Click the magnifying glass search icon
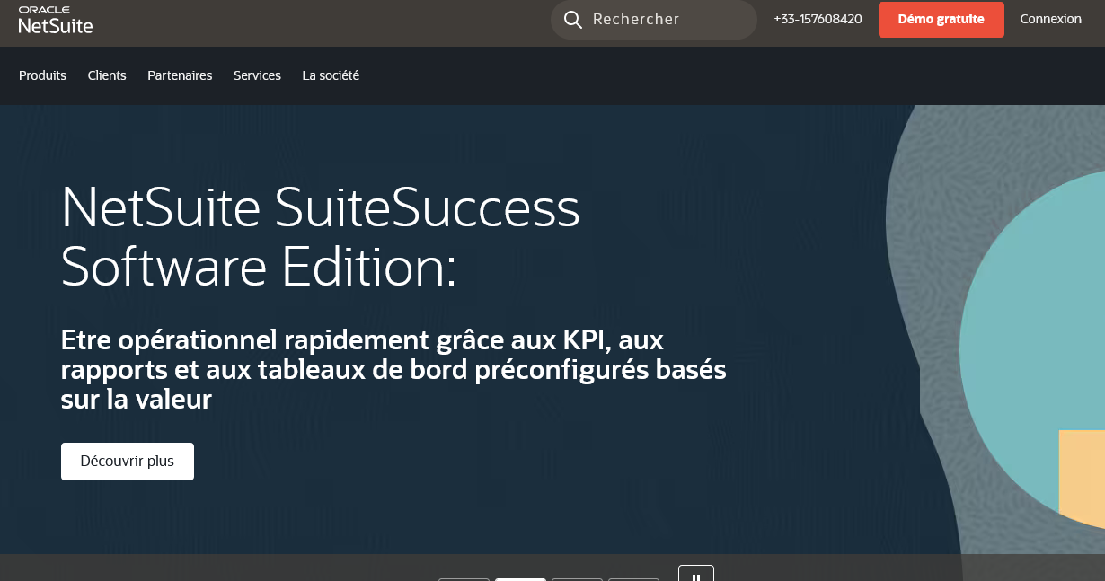 click(572, 19)
